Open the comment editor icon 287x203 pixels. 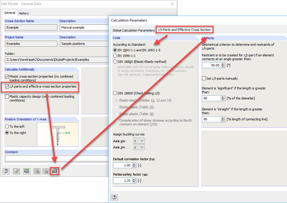(x=16, y=171)
